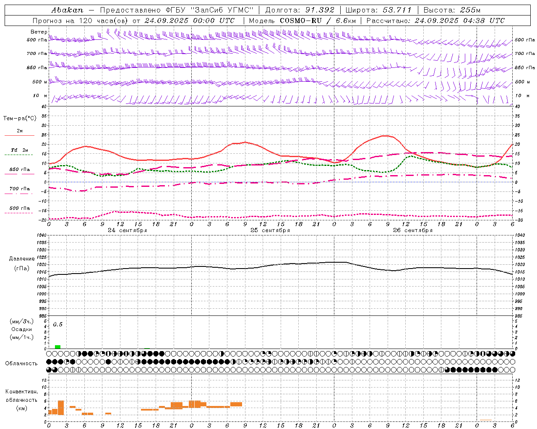The width and height of the screenshot is (537, 429).
Task: Click the Осадки precipitation label
Action: pos(21,329)
